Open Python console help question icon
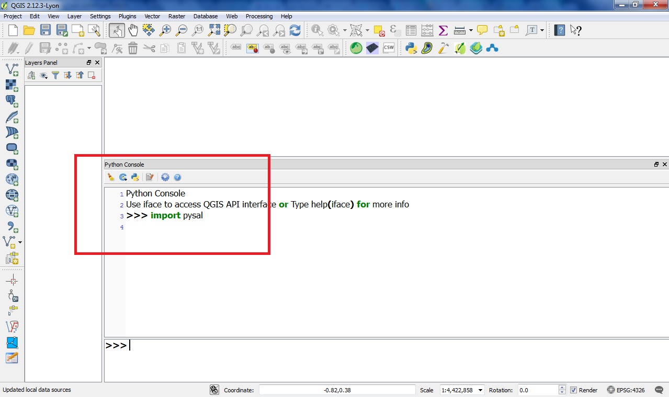The image size is (669, 397). point(177,177)
